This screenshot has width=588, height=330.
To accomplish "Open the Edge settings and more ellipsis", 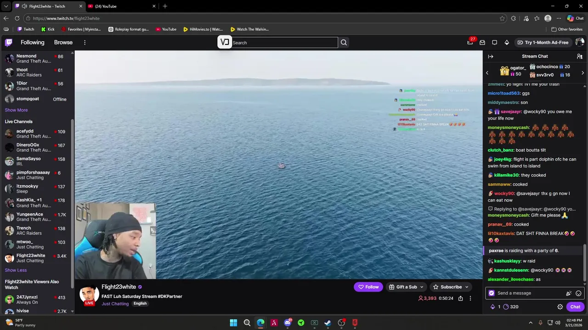I will coord(559,18).
